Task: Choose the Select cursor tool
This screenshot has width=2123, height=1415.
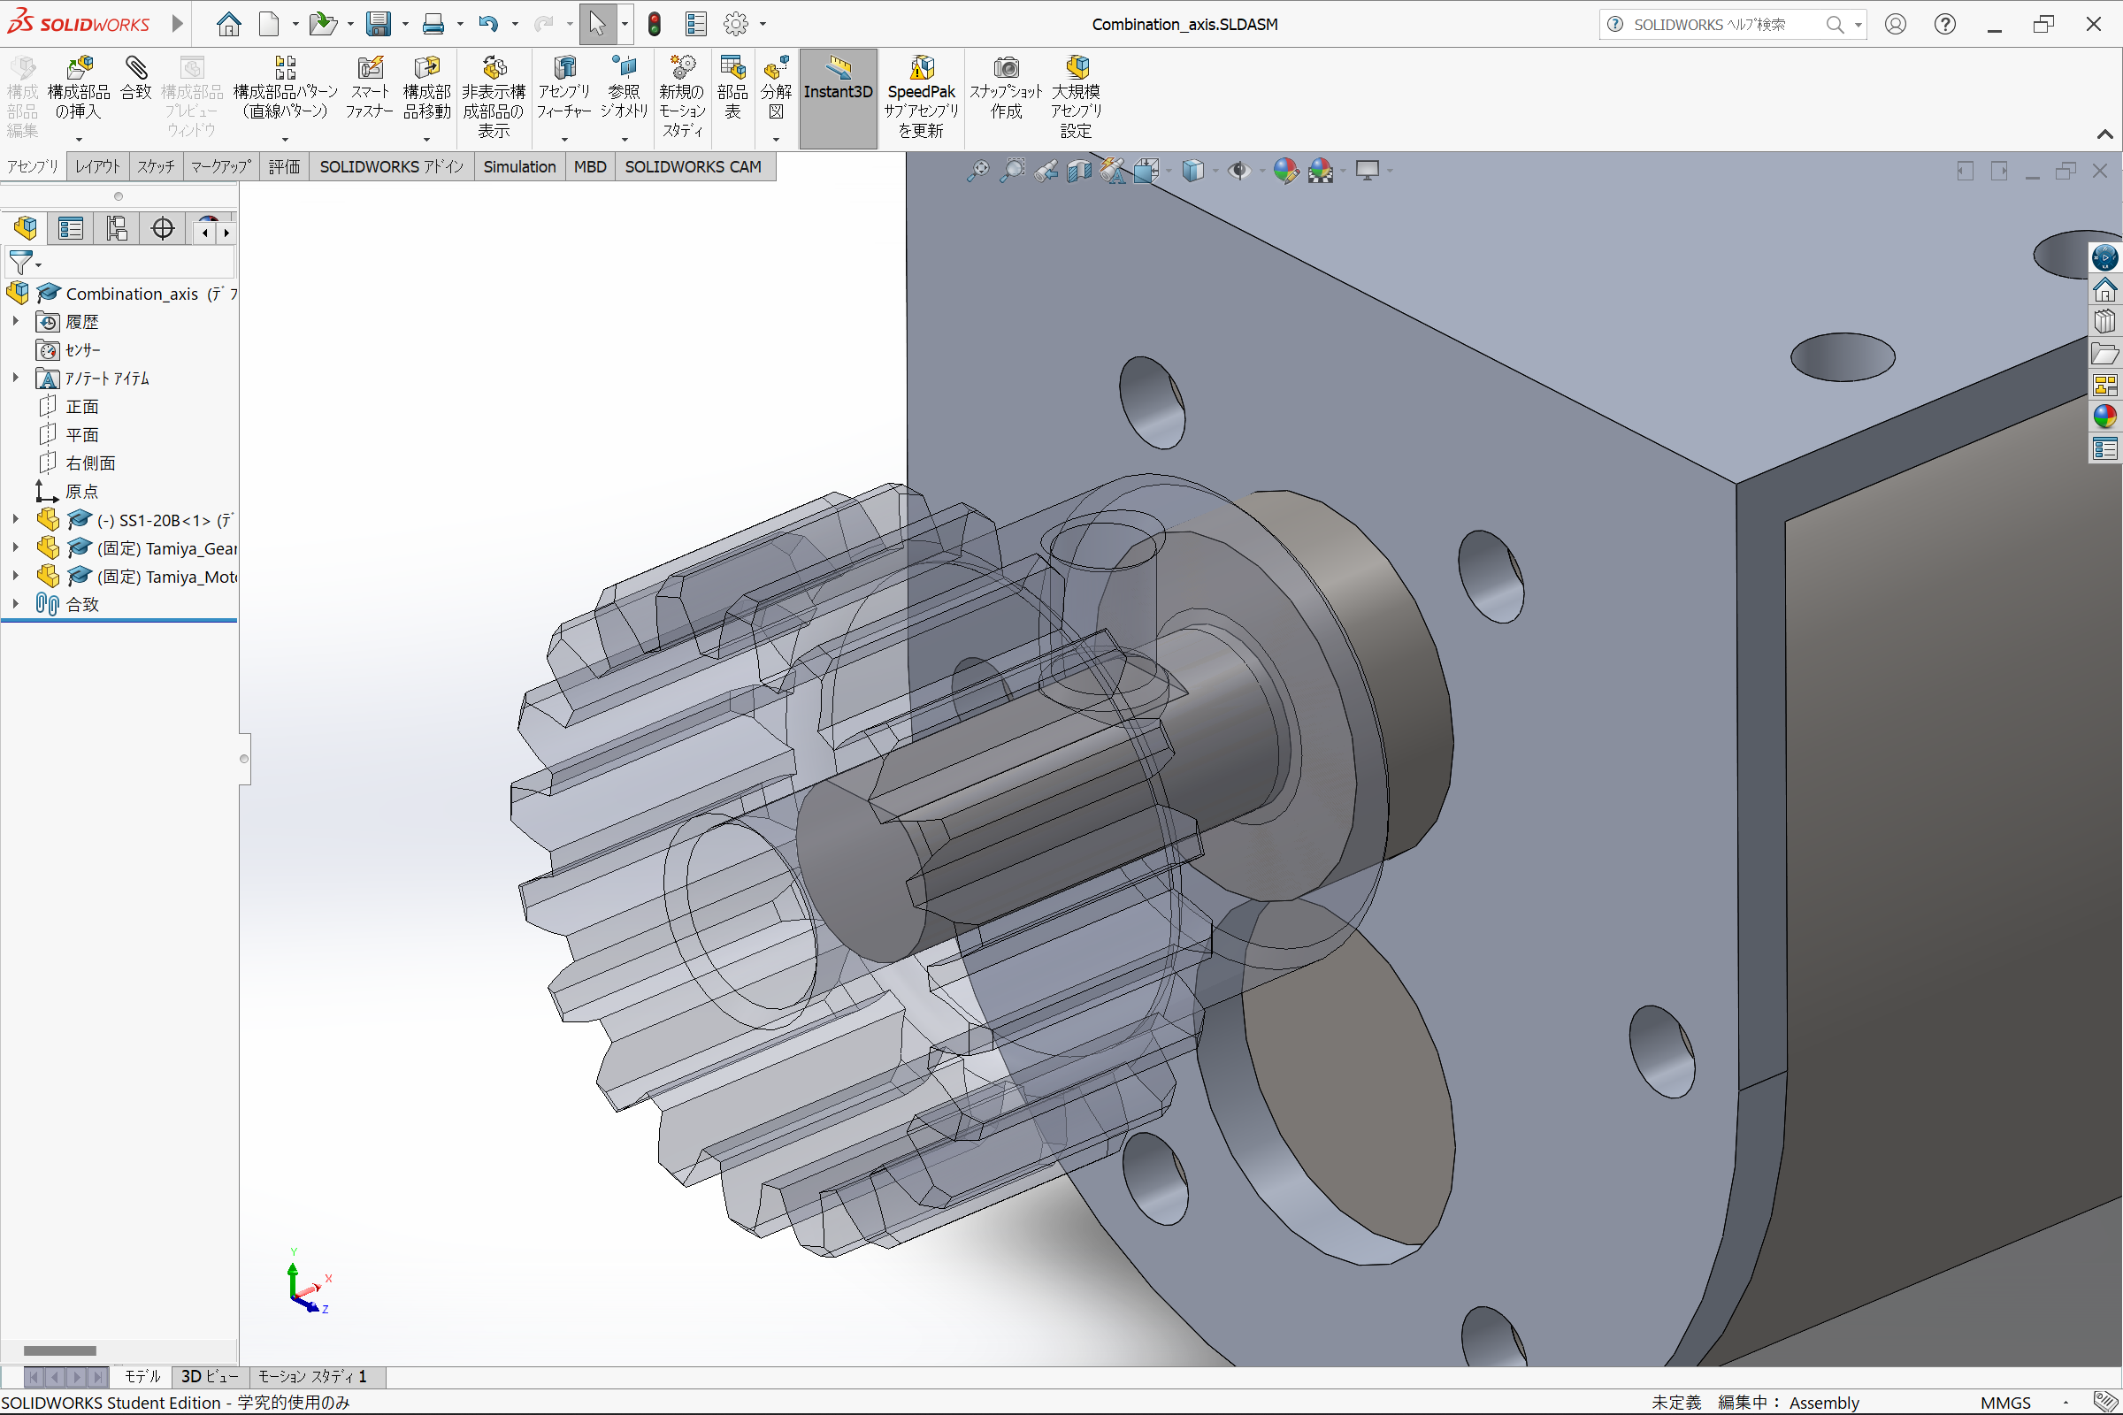Action: tap(596, 25)
